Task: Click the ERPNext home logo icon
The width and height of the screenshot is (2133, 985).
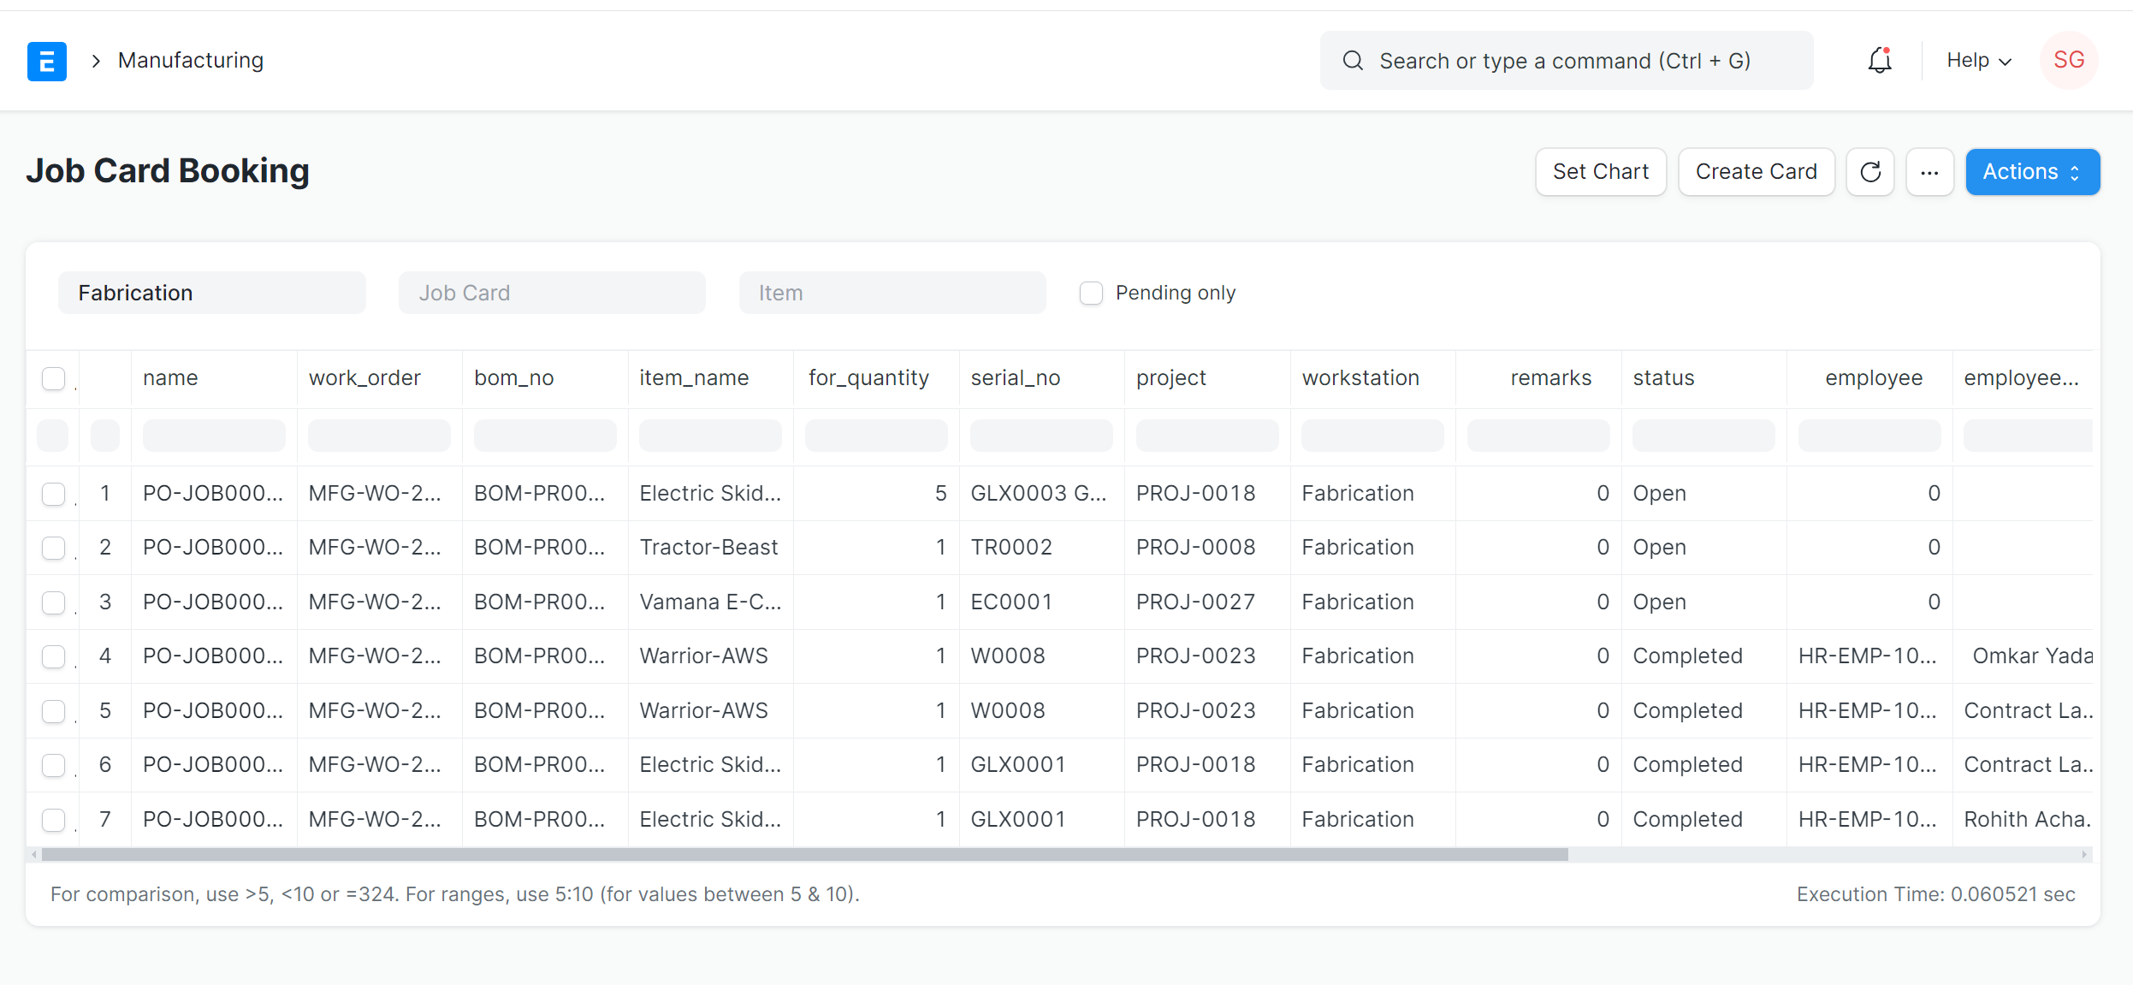Action: (46, 61)
